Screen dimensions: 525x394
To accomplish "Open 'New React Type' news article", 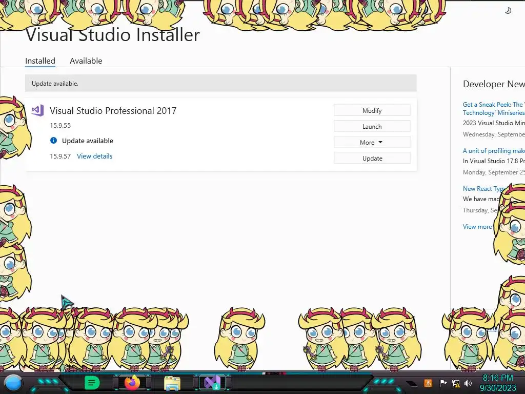I will (485, 189).
